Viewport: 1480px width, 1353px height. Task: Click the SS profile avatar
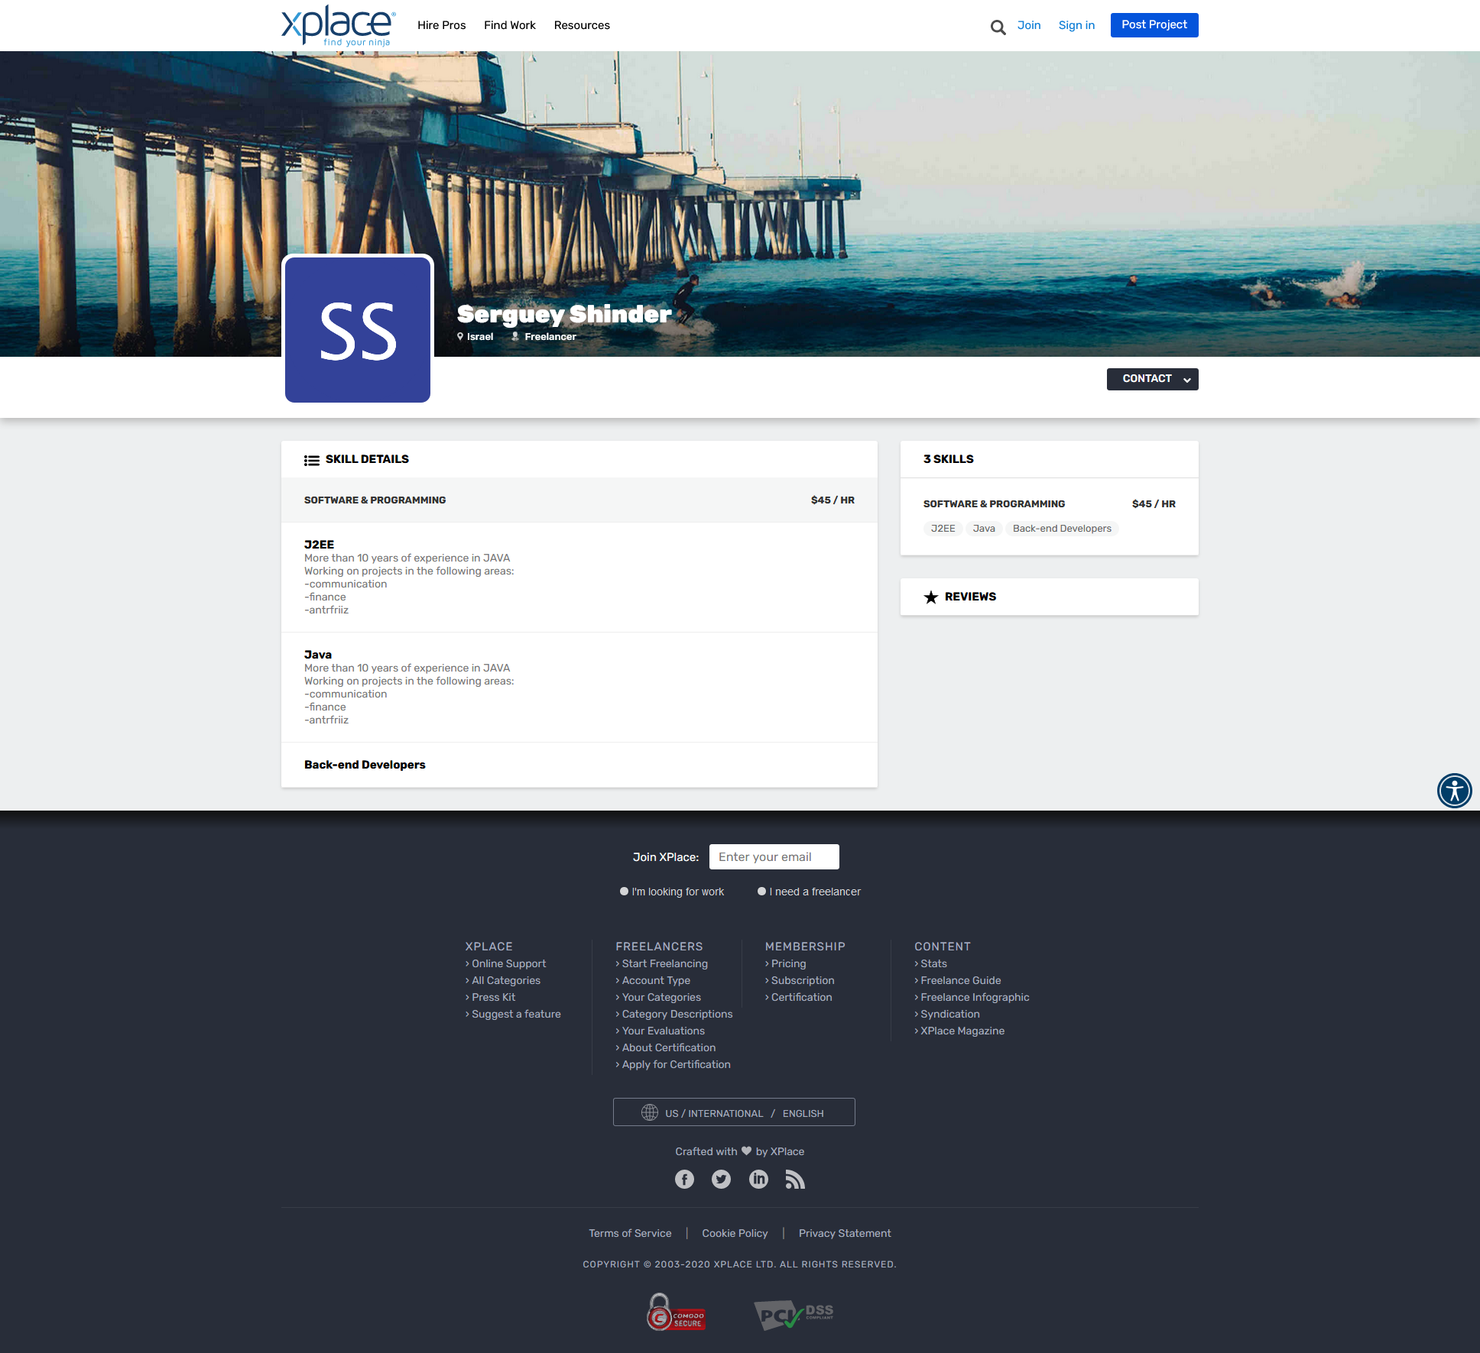[358, 329]
